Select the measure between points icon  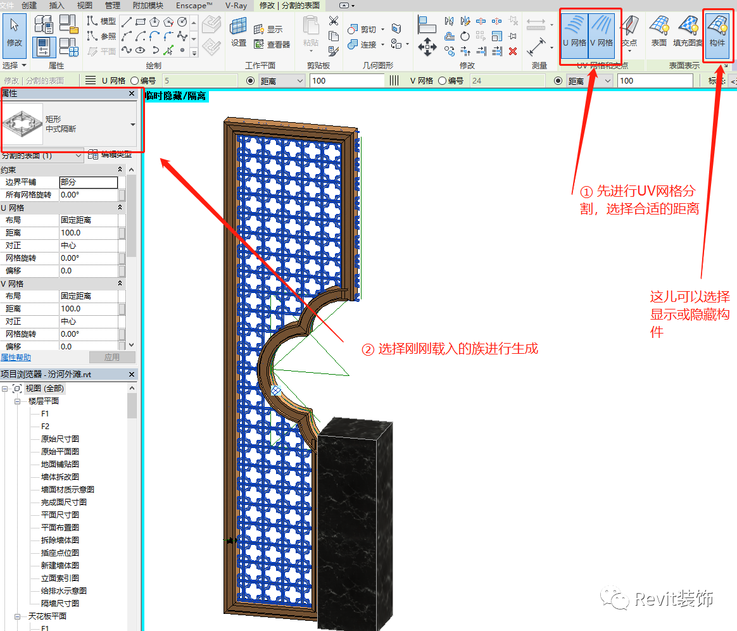536,47
